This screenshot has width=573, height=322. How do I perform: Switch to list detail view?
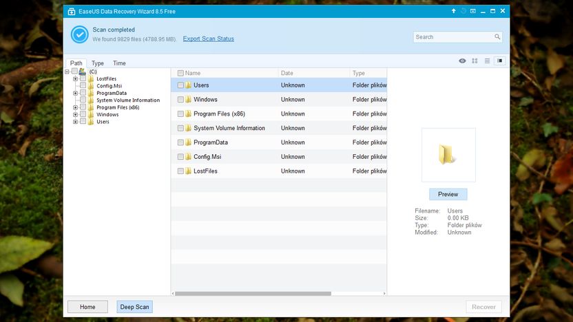(487, 61)
